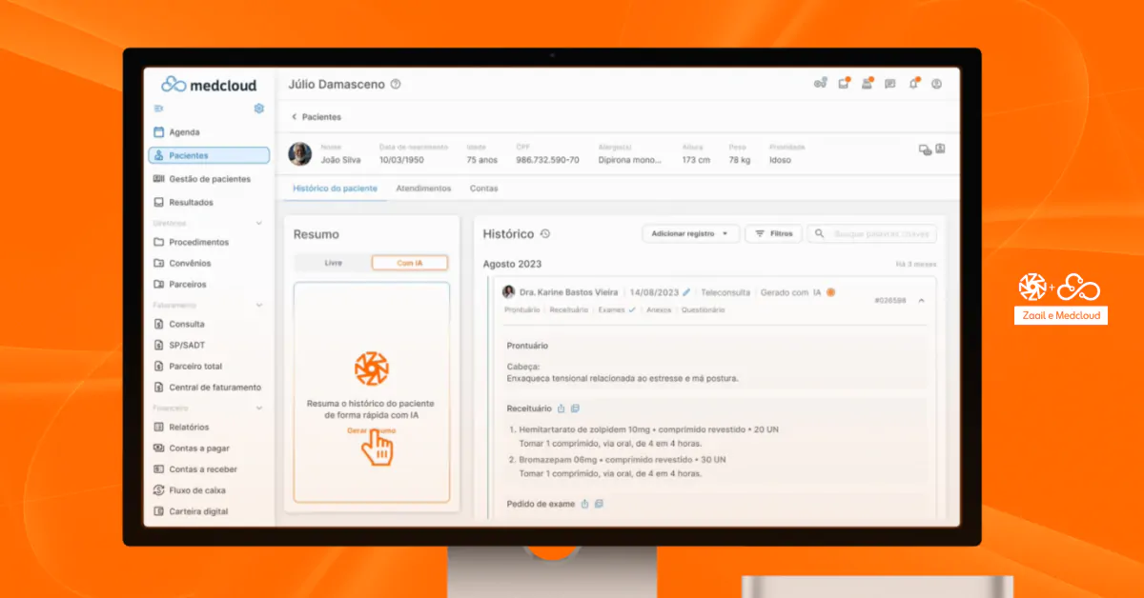
Task: Open the devices icon in patient header
Action: point(924,149)
